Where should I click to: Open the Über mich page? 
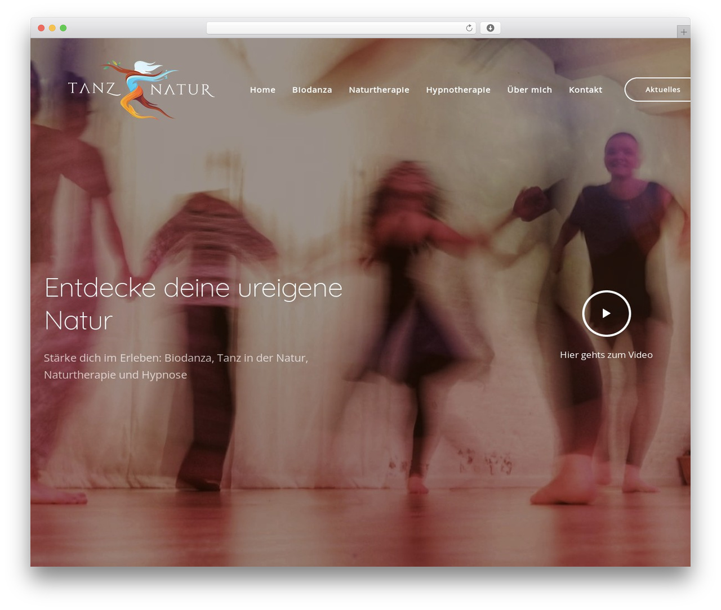click(529, 89)
